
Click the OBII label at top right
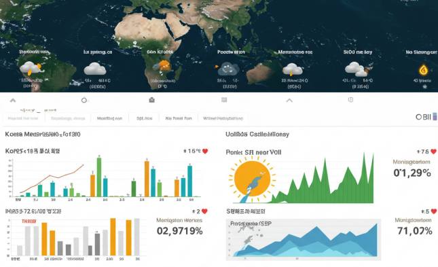point(423,117)
